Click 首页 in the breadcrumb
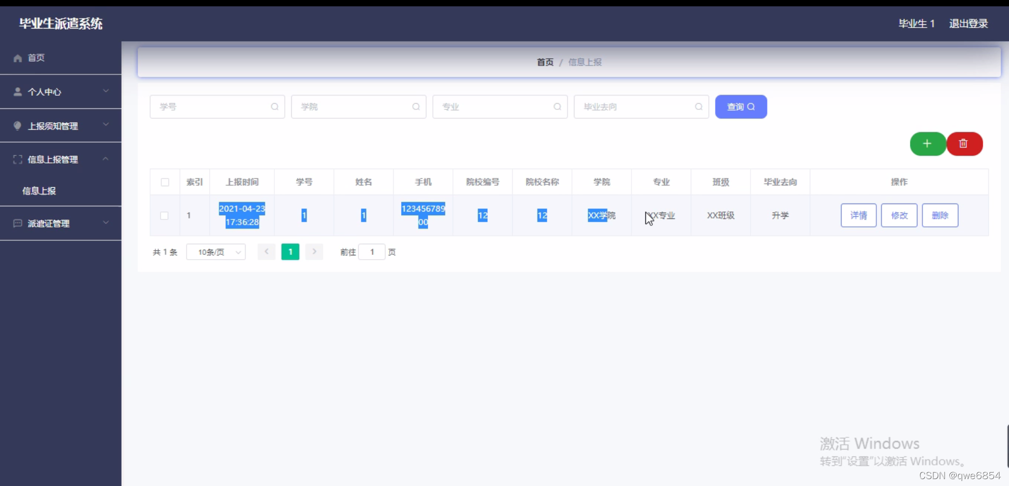The width and height of the screenshot is (1009, 486). pyautogui.click(x=544, y=62)
